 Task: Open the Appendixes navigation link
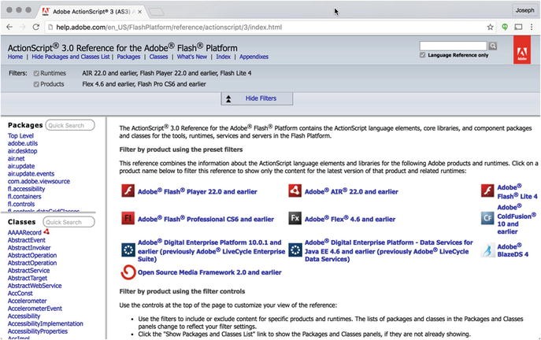coord(254,57)
